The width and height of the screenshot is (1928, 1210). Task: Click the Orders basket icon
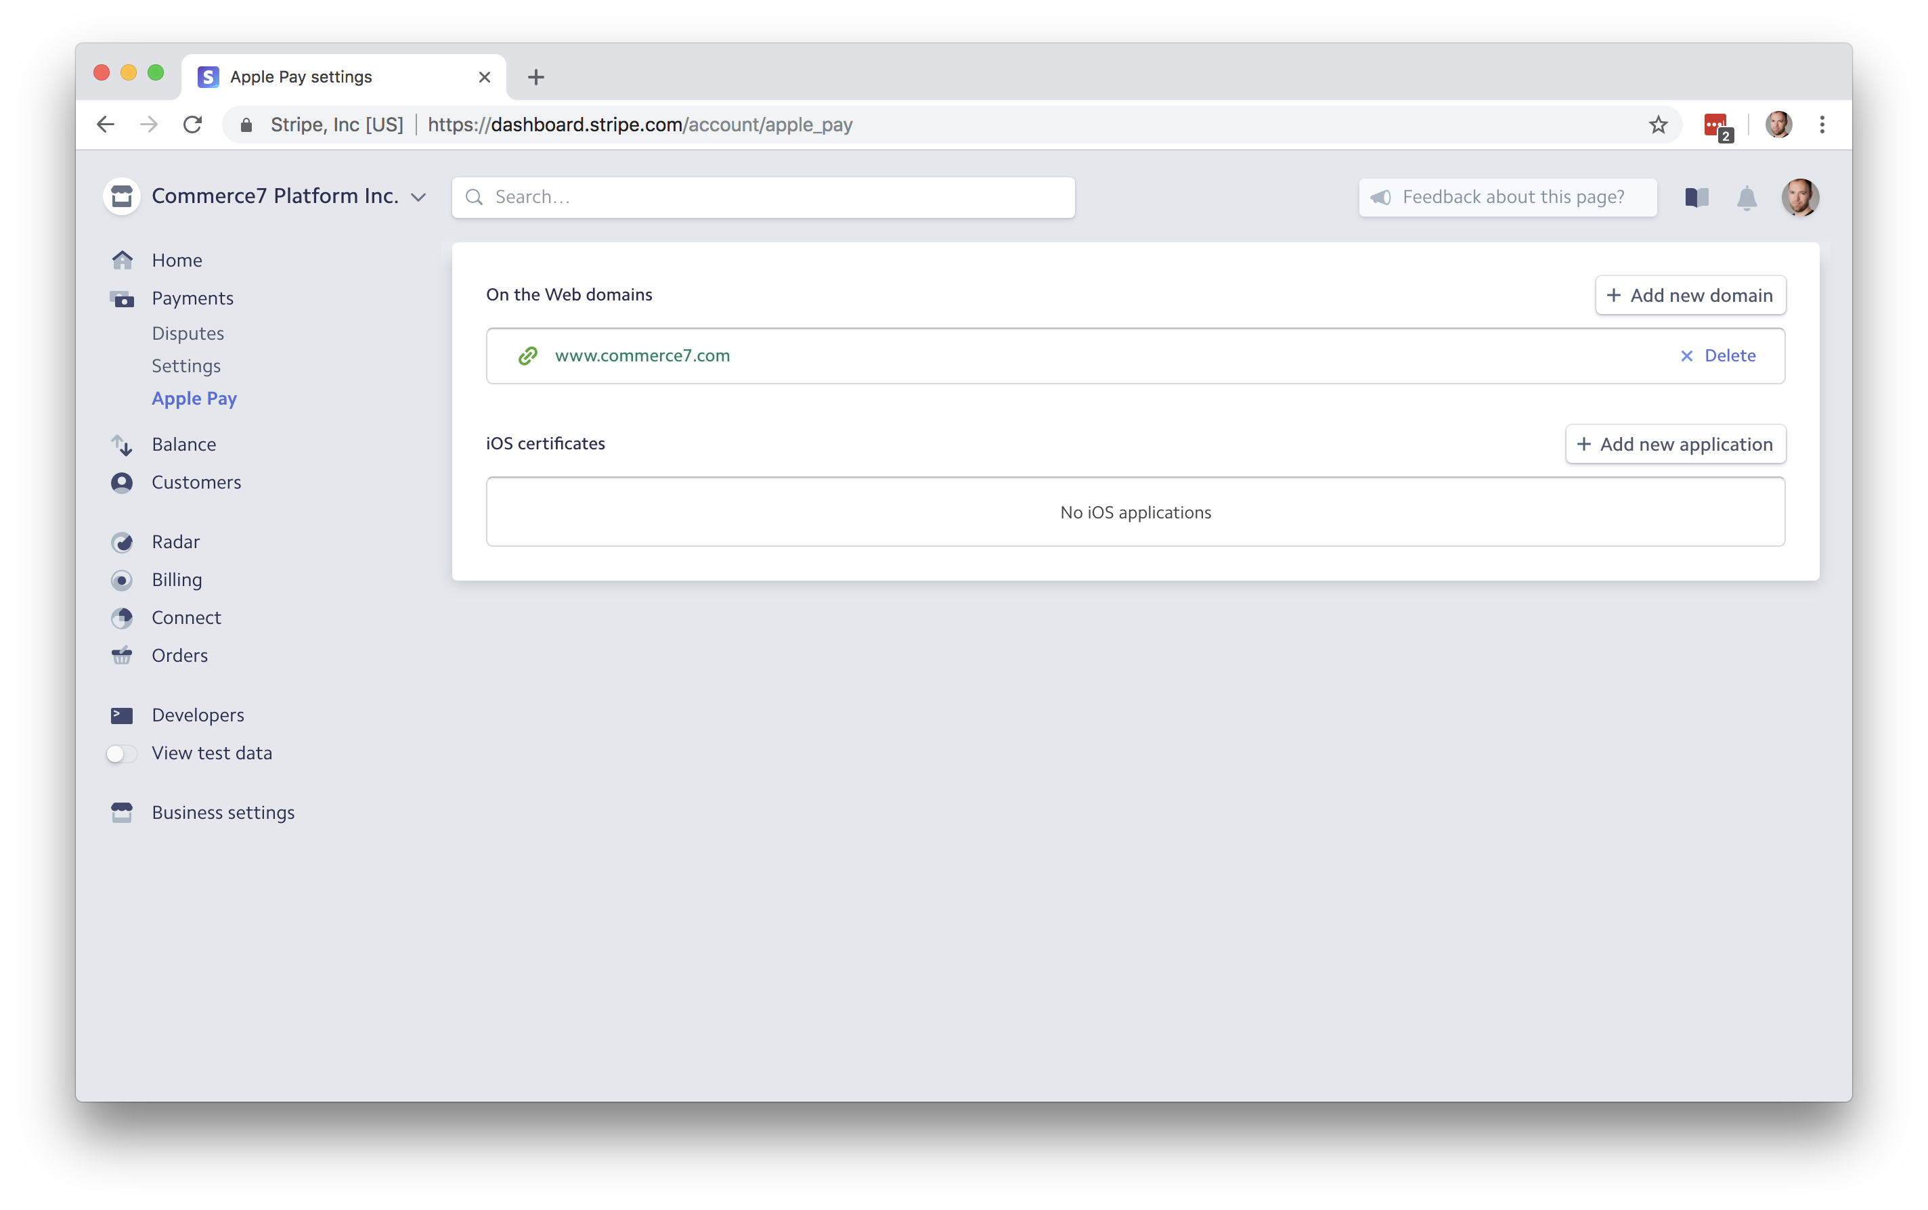(122, 655)
